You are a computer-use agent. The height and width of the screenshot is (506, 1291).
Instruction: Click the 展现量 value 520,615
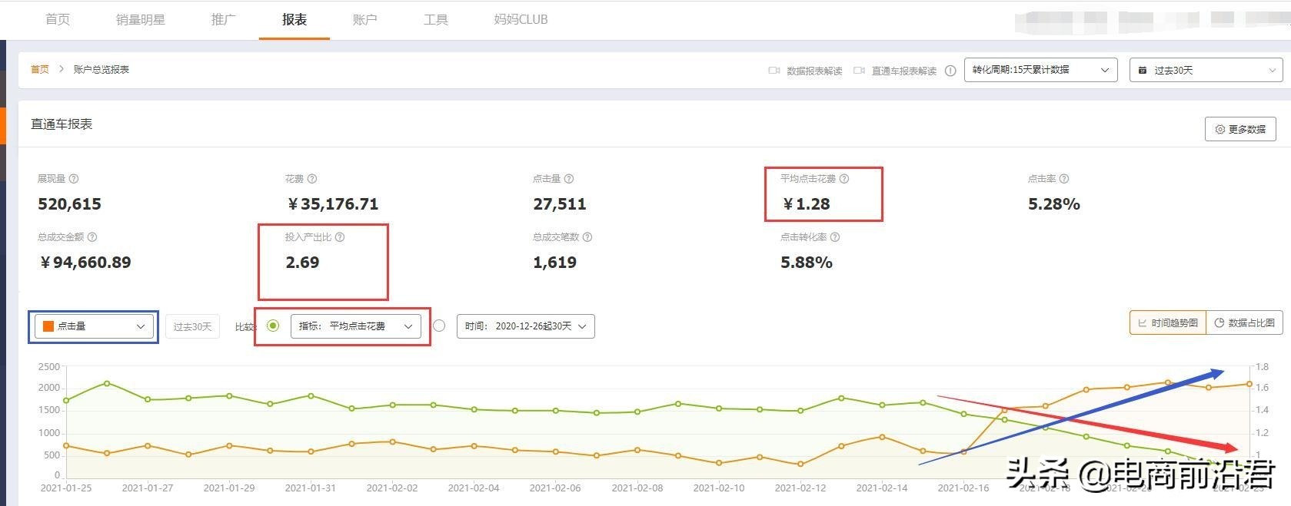coord(69,204)
